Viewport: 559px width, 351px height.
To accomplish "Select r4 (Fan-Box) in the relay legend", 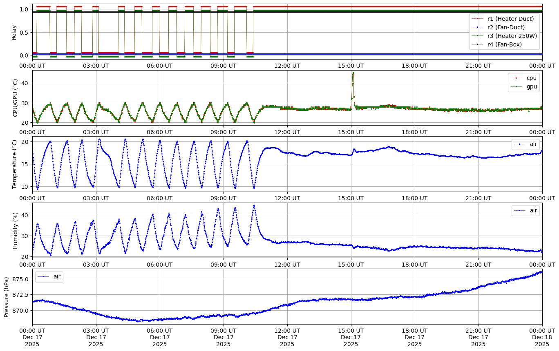I will [x=504, y=44].
